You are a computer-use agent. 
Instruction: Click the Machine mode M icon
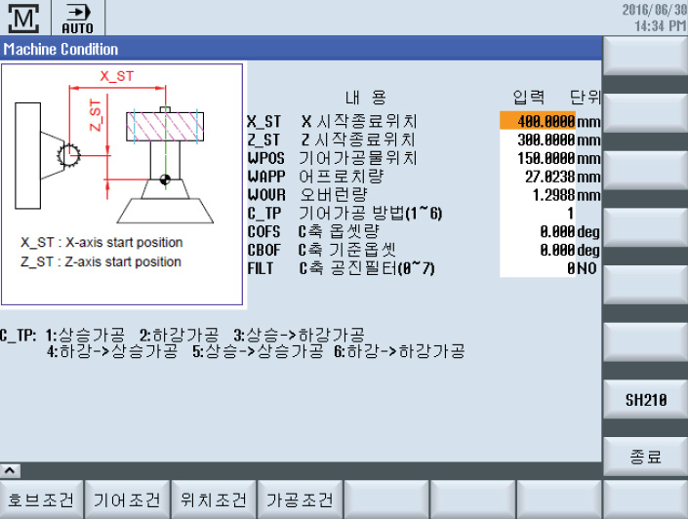(x=27, y=17)
